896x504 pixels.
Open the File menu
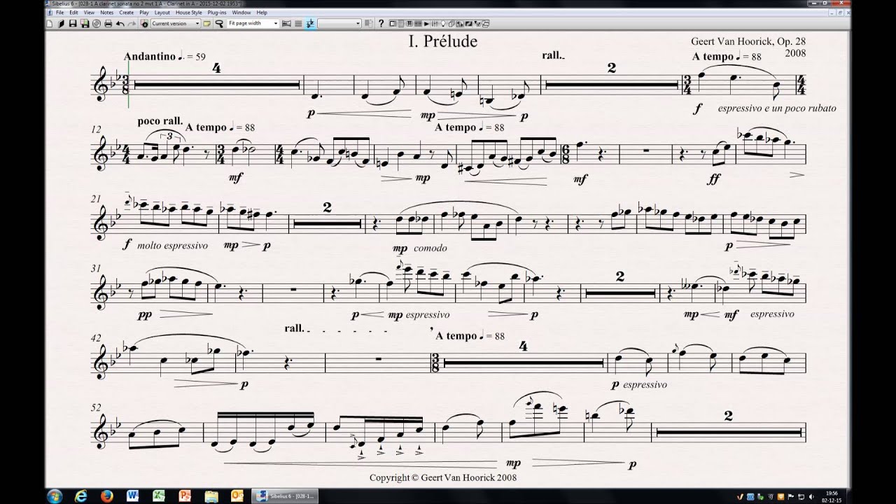(59, 13)
